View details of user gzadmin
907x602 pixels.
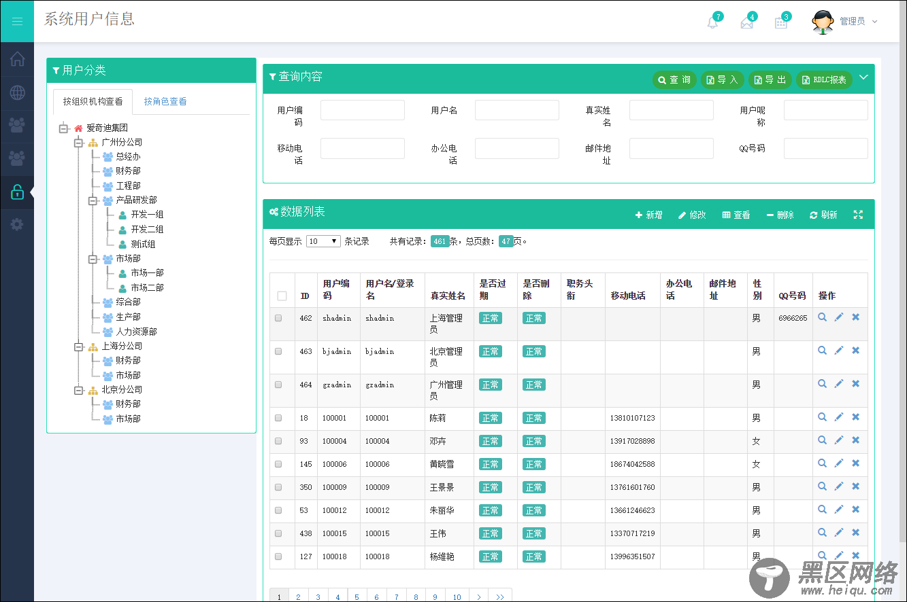point(822,384)
